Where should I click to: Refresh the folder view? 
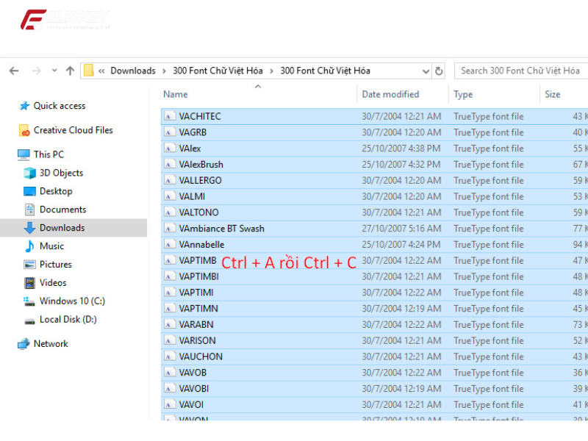pos(439,71)
